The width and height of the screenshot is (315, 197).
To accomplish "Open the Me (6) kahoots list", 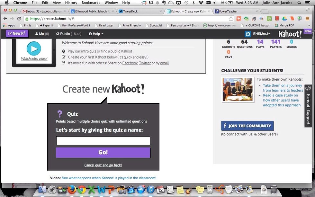I will tap(42, 34).
